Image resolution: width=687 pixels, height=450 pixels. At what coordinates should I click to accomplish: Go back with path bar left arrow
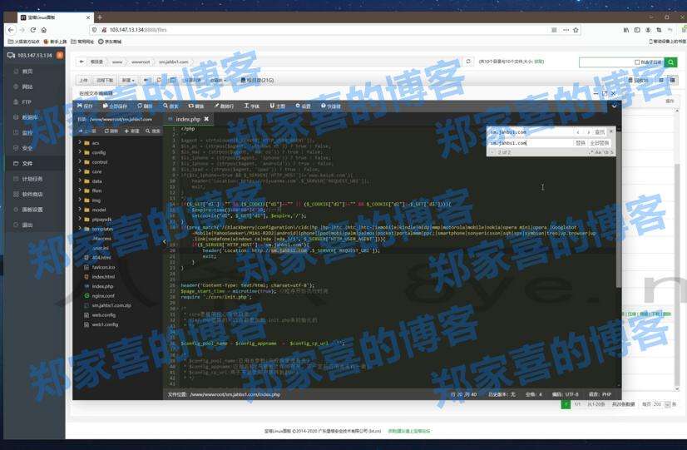tap(82, 62)
